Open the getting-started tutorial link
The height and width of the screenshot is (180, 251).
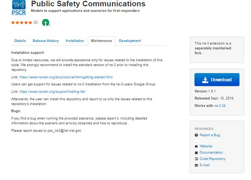coord(66,77)
